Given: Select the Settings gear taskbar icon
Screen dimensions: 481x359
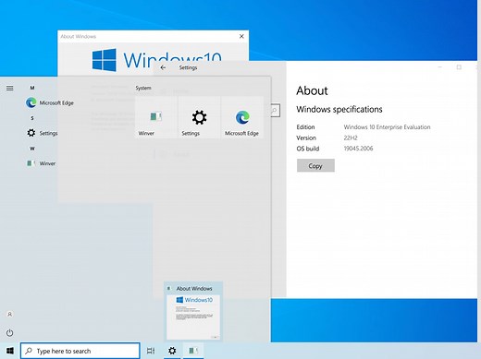Looking at the screenshot, I should tap(172, 351).
